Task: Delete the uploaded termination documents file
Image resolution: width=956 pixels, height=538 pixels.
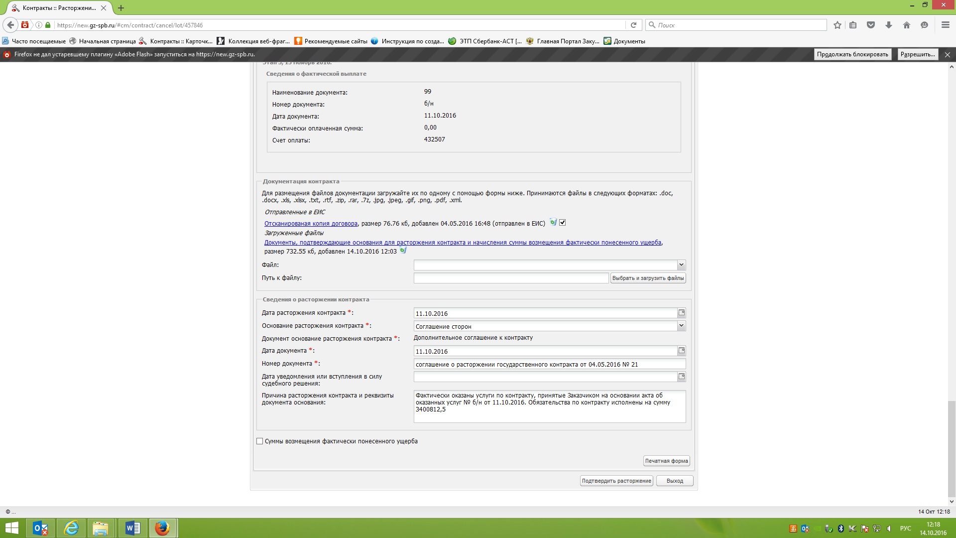Action: pyautogui.click(x=403, y=251)
